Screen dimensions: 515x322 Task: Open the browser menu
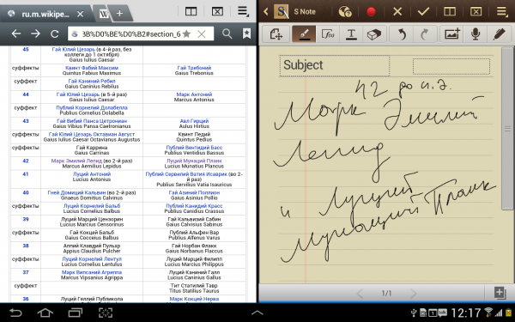(243, 11)
